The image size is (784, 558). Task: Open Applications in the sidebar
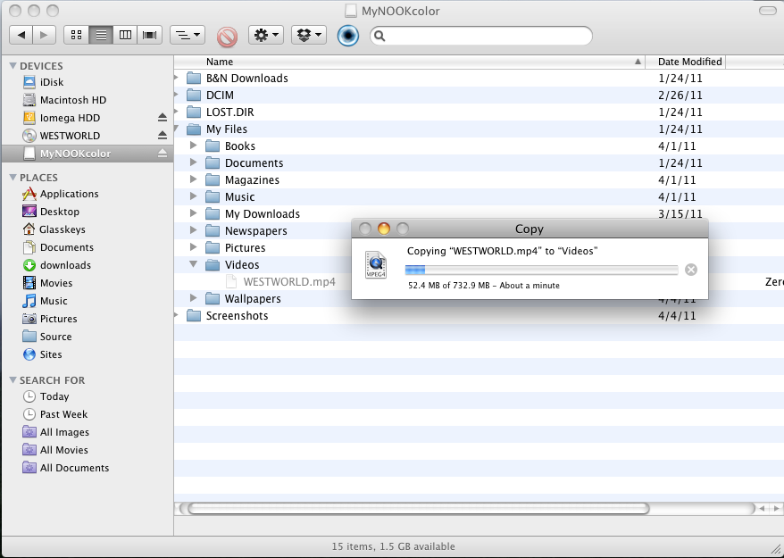69,194
